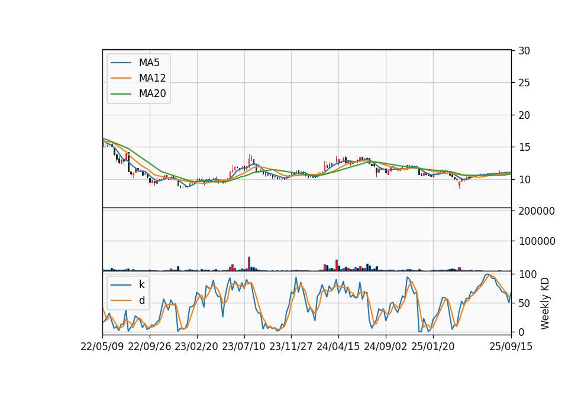568x408 pixels.
Task: Click the KD axis value 50
Action: point(524,303)
